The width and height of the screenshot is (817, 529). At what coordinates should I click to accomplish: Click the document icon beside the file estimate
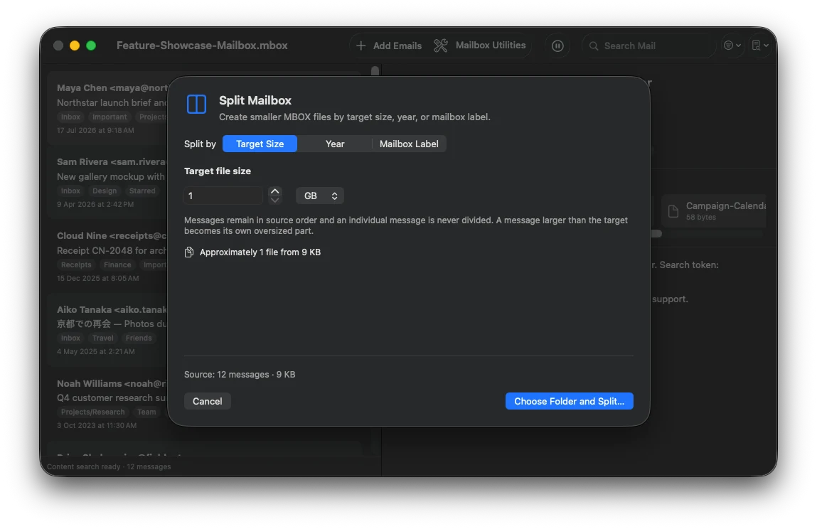[x=189, y=252]
